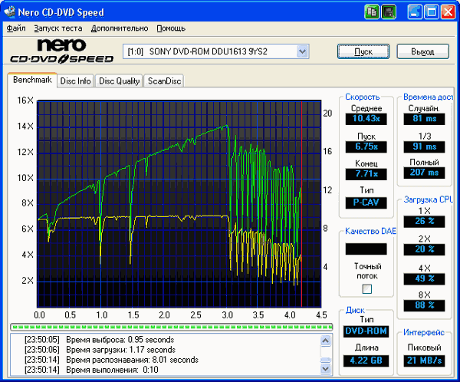Minimize the Nero CD-DVD Speed window
The image size is (460, 382).
click(x=415, y=12)
